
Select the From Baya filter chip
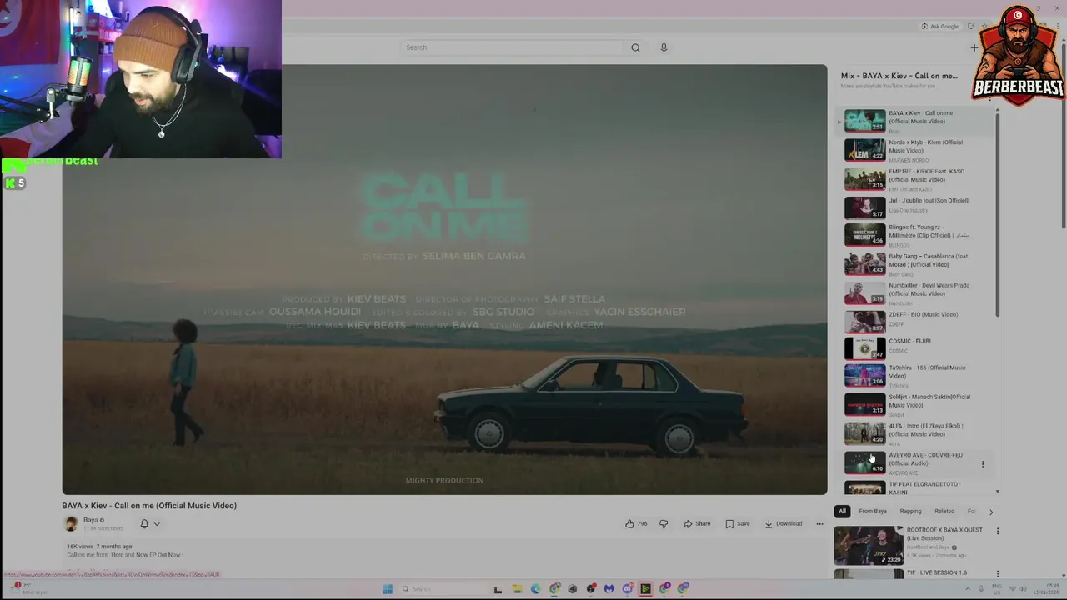point(873,512)
